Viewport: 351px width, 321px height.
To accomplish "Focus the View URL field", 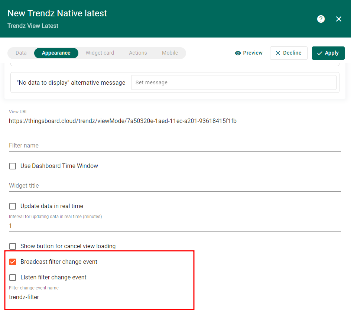I will [175, 121].
